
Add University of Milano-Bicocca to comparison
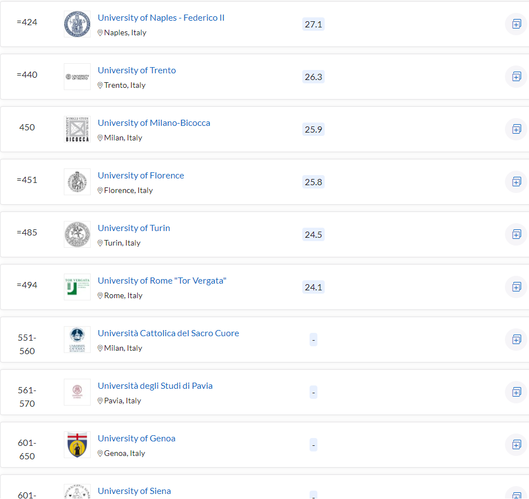[516, 129]
